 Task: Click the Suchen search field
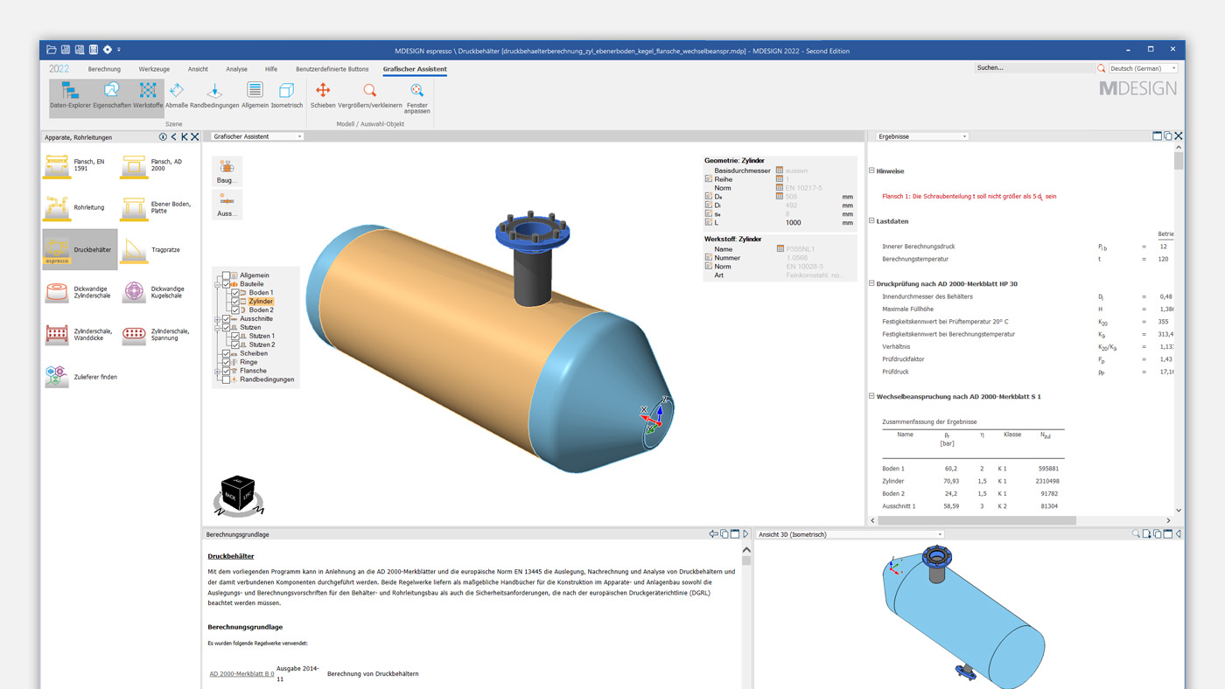pos(1034,68)
